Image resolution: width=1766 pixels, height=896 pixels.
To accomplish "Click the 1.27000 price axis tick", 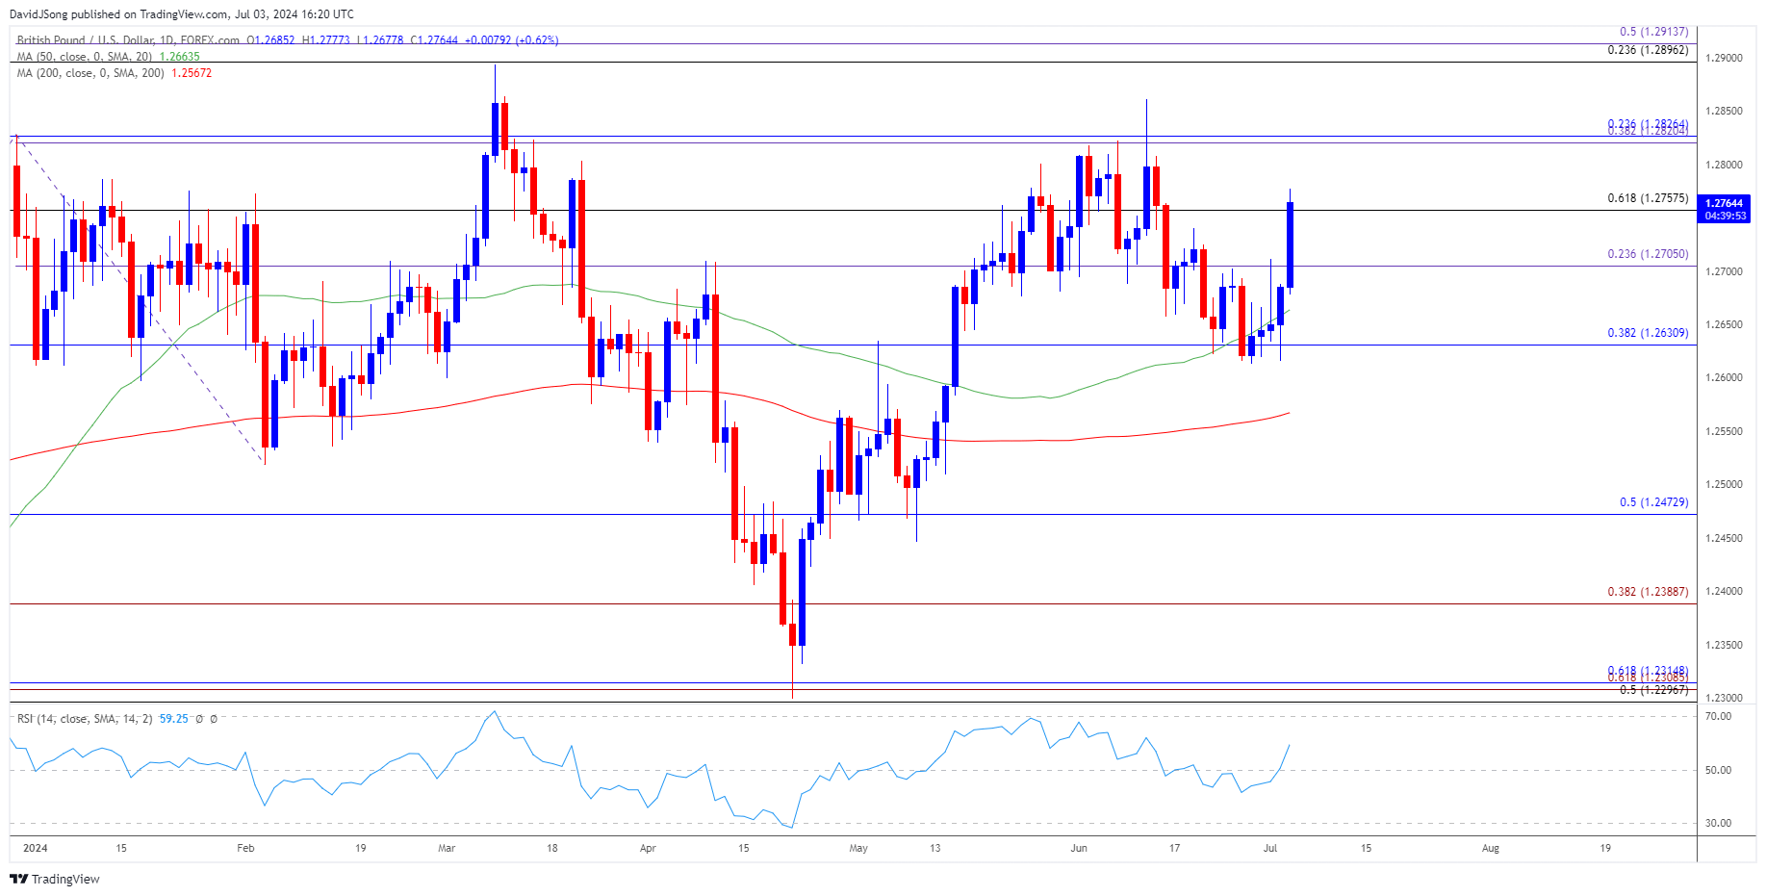I will click(1724, 272).
